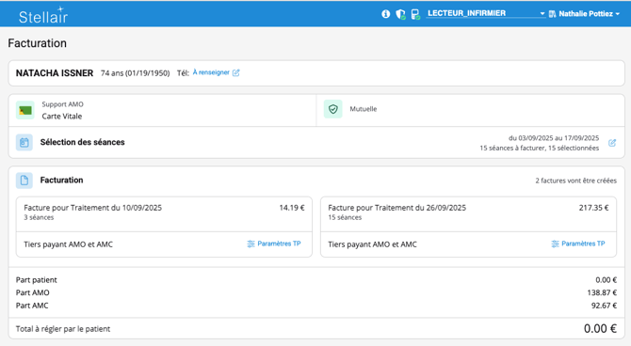Open the LECTEUR_INFIRMIER dropdown
This screenshot has width=631, height=346.
(486, 14)
